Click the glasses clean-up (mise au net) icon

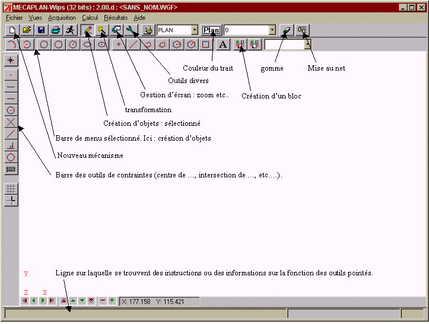click(x=302, y=30)
